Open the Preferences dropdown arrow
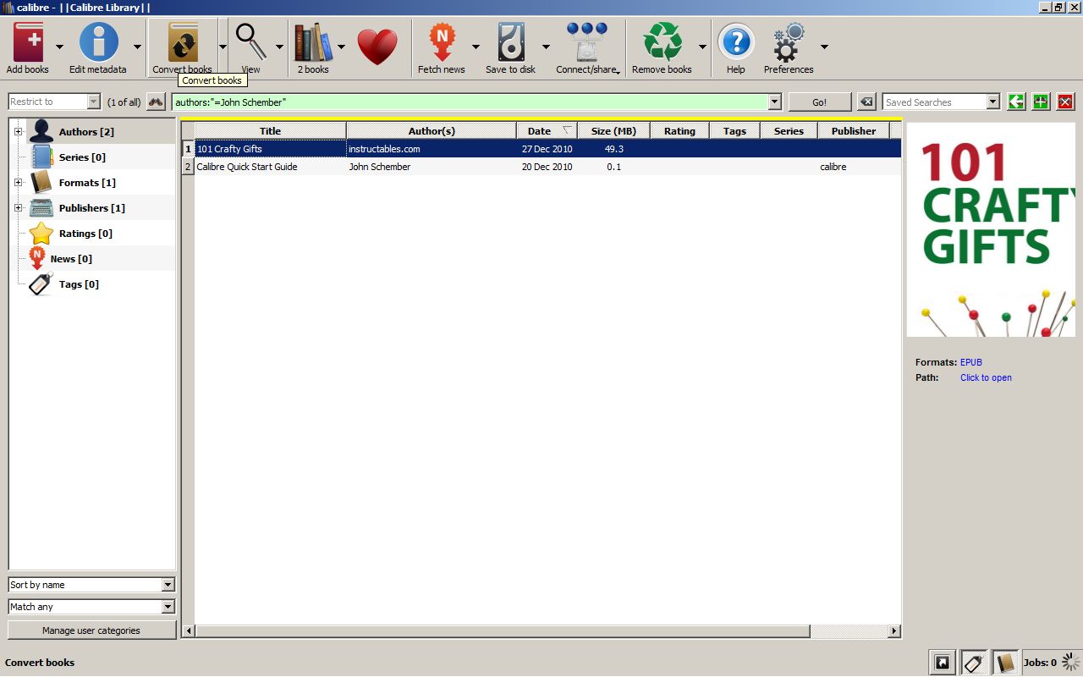The image size is (1083, 677). click(824, 47)
